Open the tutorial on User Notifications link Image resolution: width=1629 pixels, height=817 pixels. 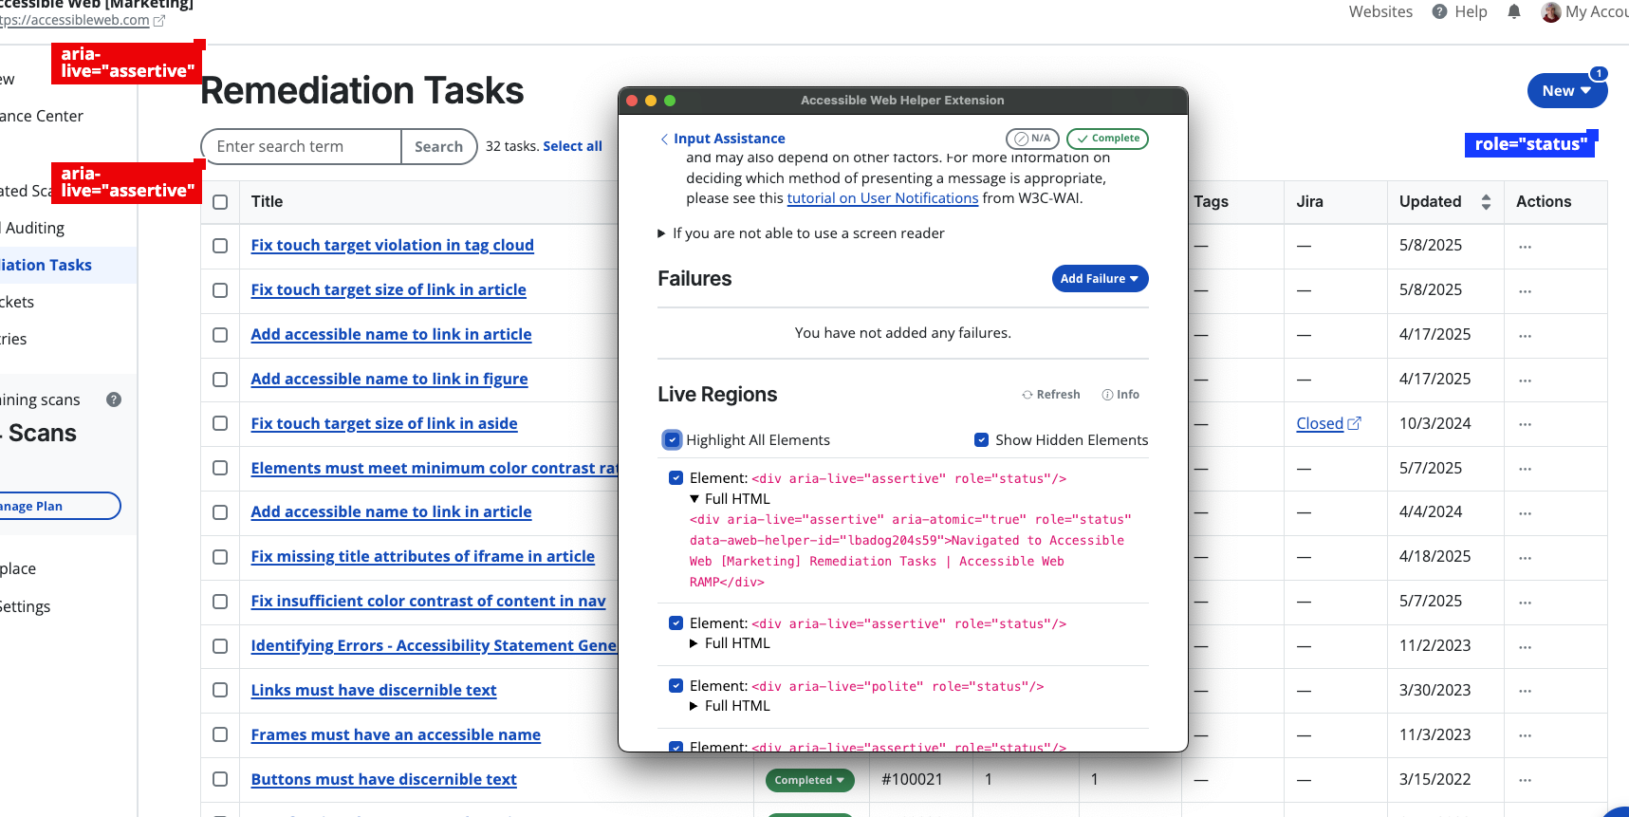882,198
